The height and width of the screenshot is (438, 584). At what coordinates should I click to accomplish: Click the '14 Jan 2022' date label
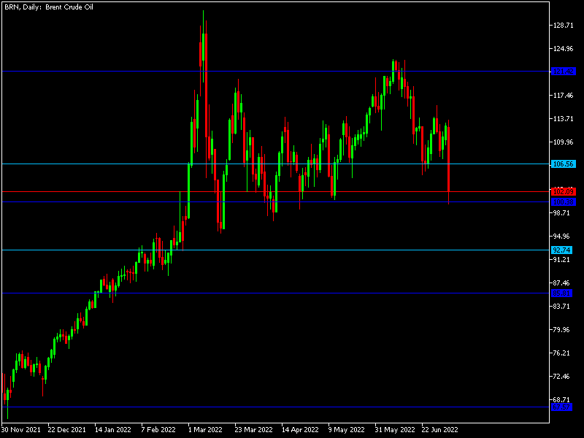click(113, 430)
